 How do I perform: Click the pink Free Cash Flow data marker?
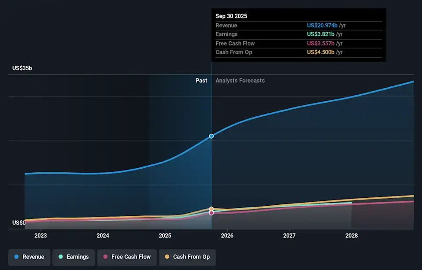click(211, 213)
